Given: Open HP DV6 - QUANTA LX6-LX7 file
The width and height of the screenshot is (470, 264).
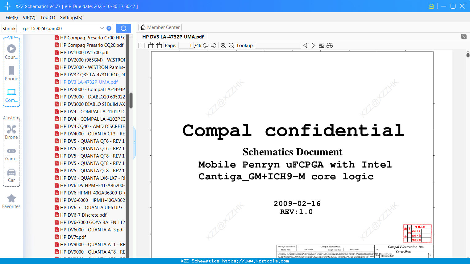Looking at the screenshot, I should coord(90,178).
